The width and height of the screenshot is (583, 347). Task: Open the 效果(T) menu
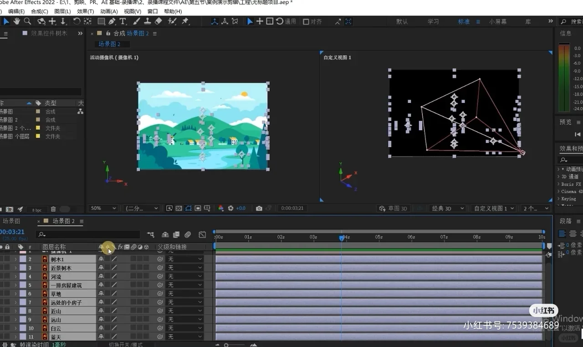click(x=85, y=11)
